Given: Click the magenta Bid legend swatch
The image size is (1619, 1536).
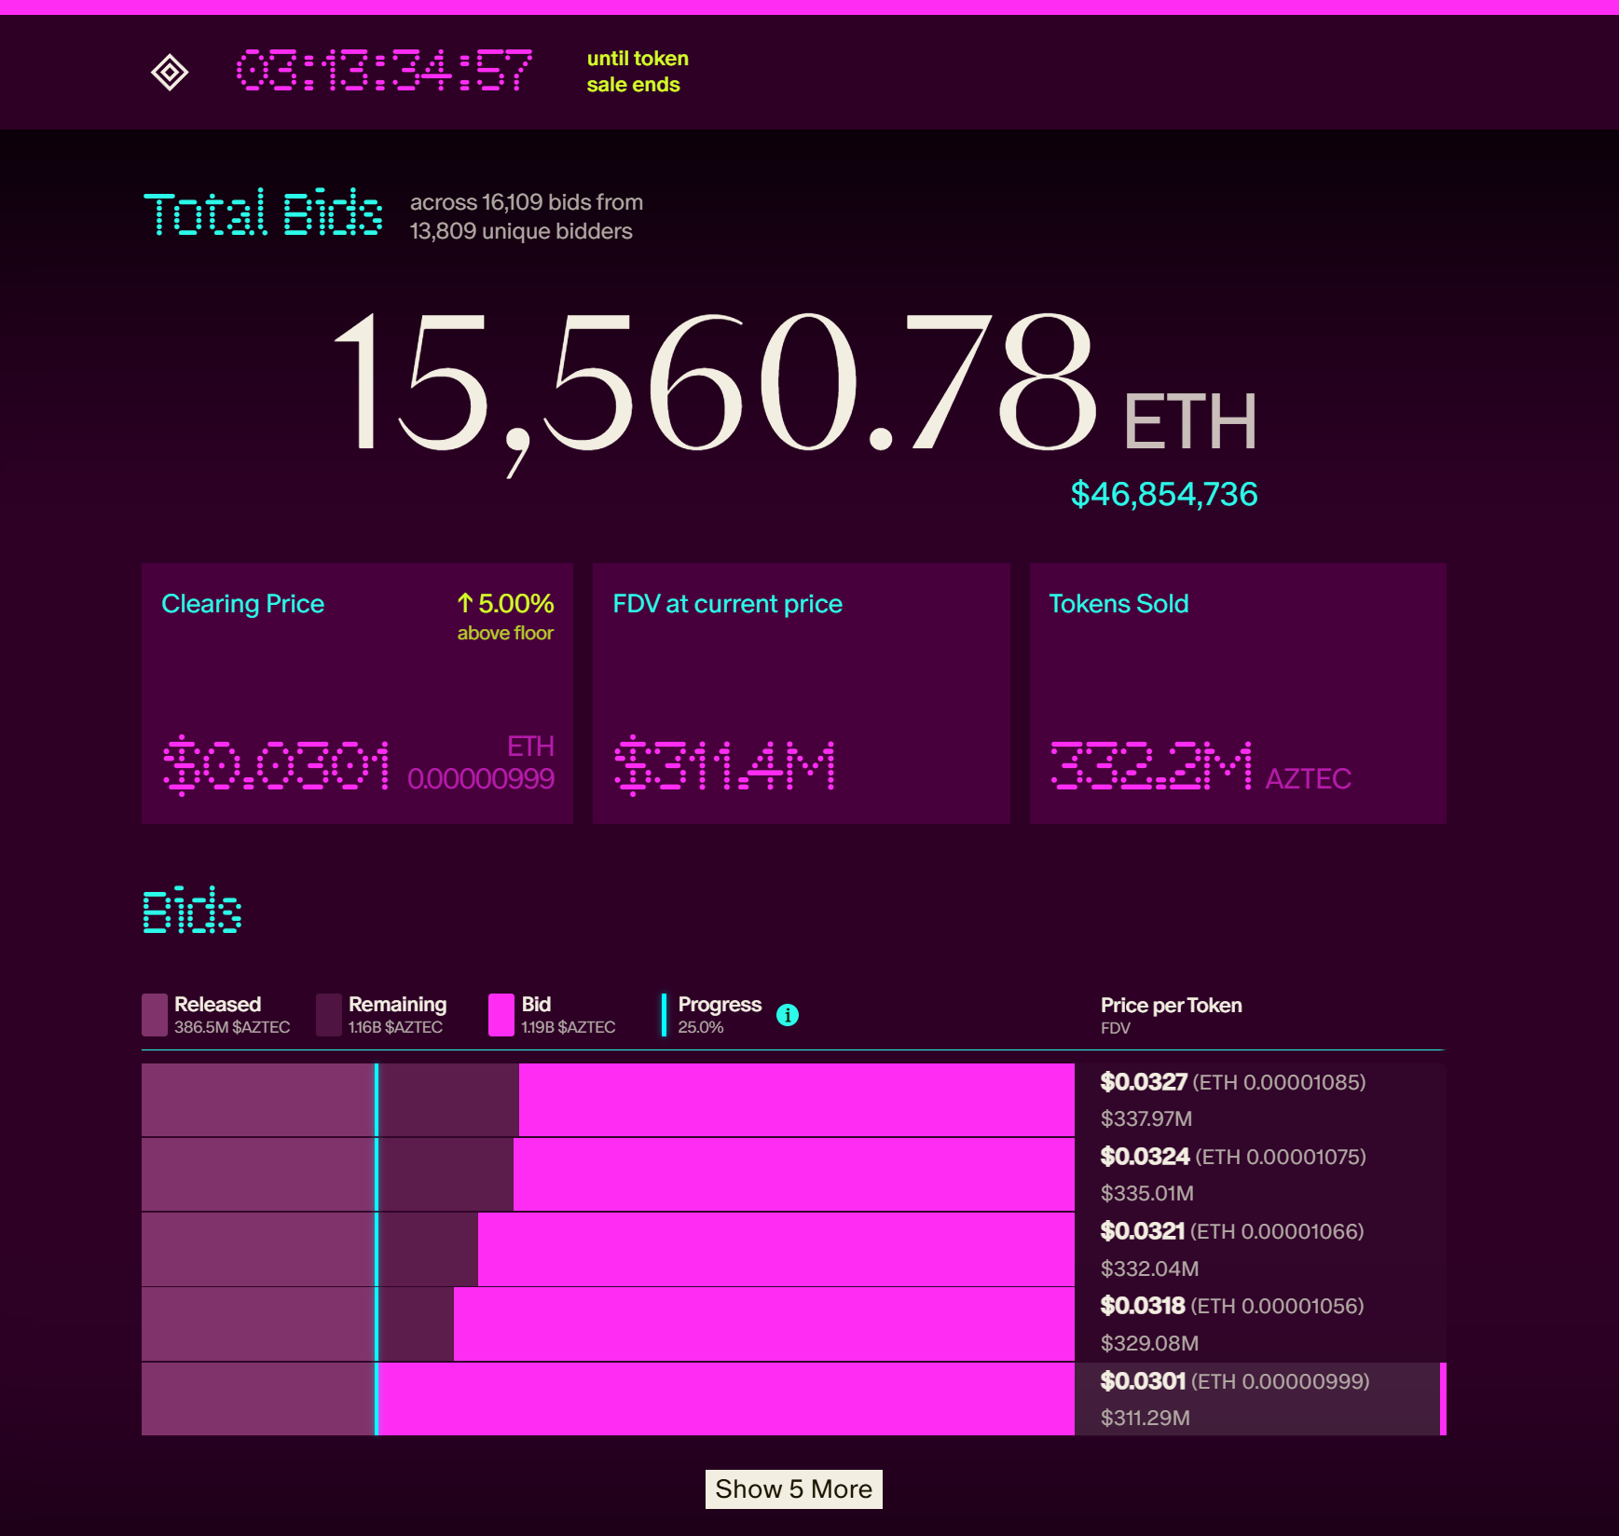Looking at the screenshot, I should (x=501, y=1015).
